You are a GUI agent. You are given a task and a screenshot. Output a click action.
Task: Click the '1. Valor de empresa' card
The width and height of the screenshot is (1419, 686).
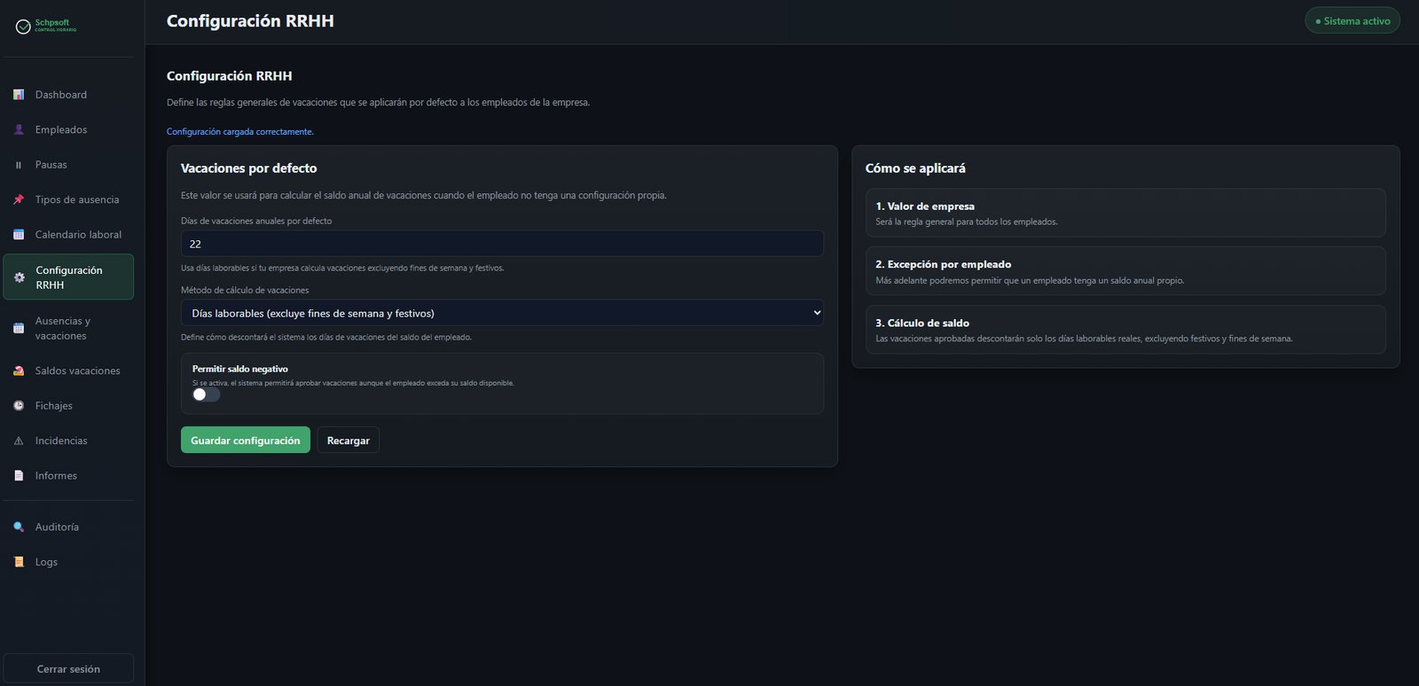coord(1125,213)
